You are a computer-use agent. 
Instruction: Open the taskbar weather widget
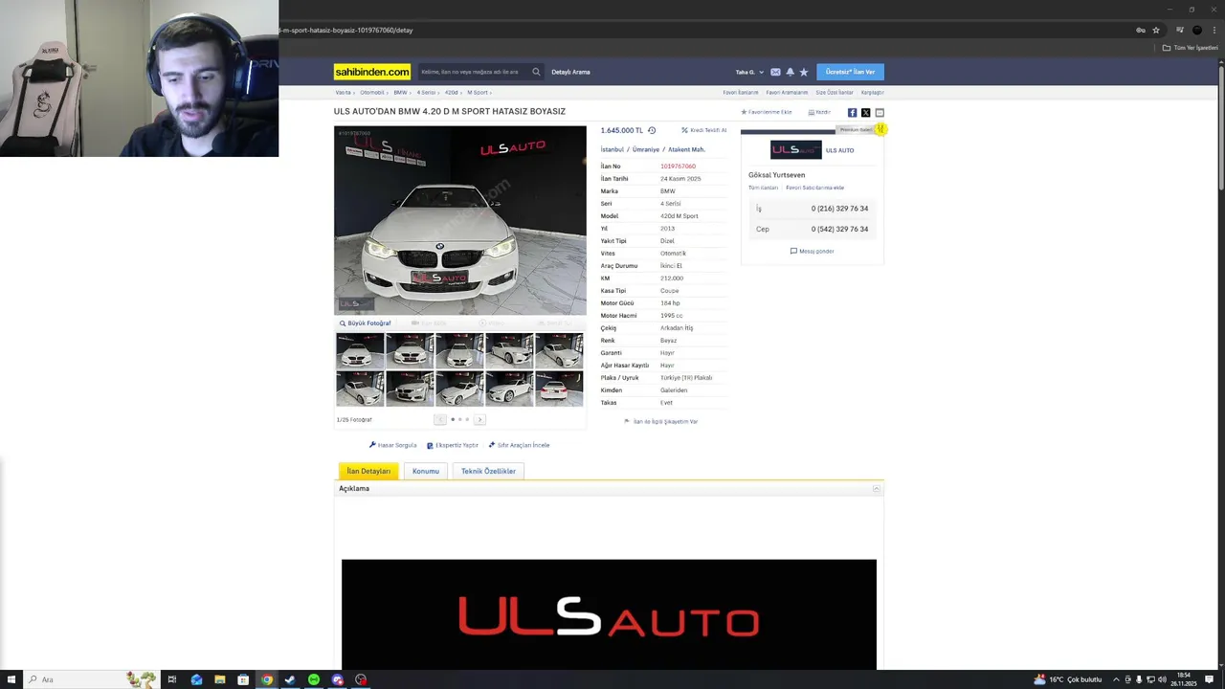tap(1068, 679)
